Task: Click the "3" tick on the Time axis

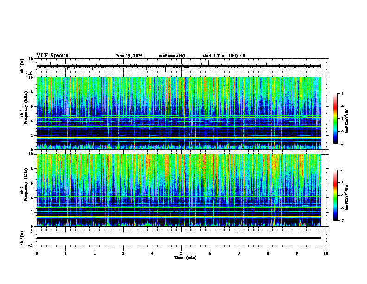Action: 123,253
